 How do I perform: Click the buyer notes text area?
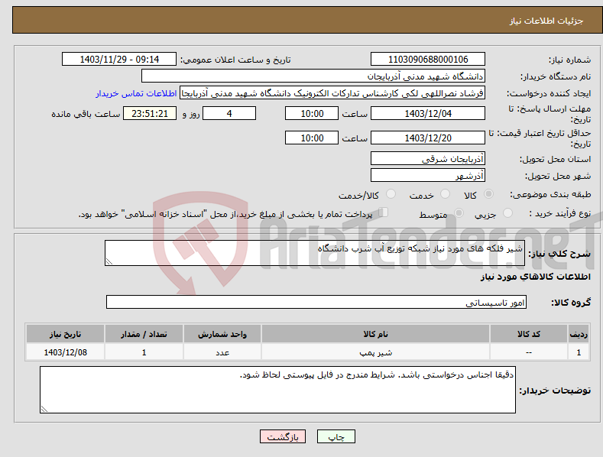click(277, 390)
